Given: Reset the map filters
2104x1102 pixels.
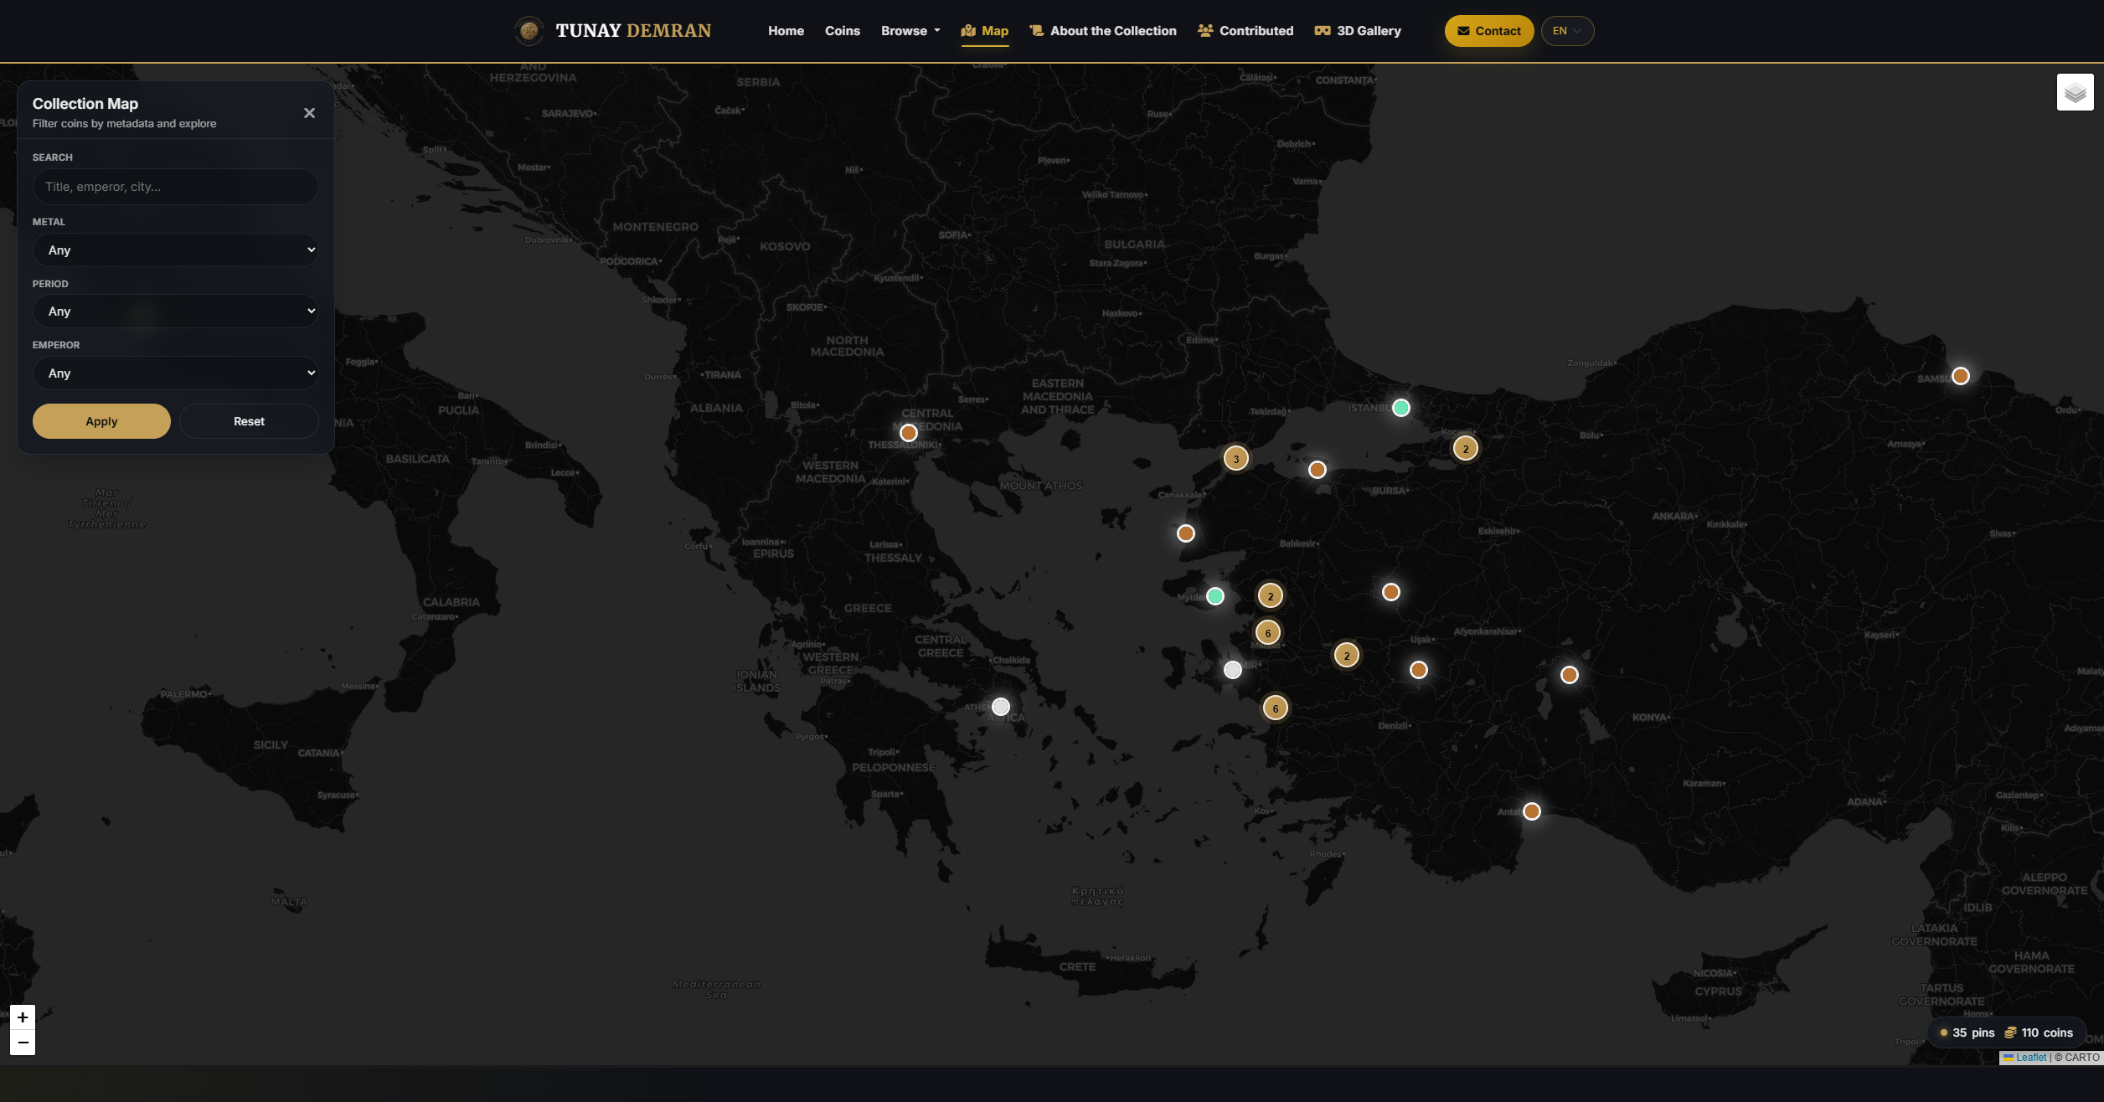Looking at the screenshot, I should [249, 421].
